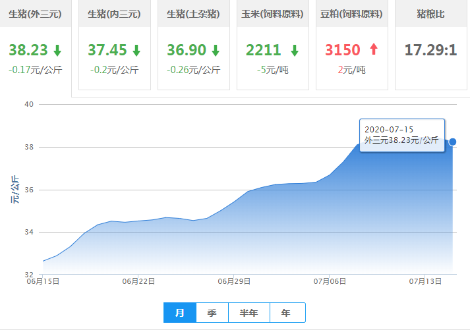This screenshot has height=332, width=470.
Task: Click the down arrow beside 36.90
Action: click(216, 50)
